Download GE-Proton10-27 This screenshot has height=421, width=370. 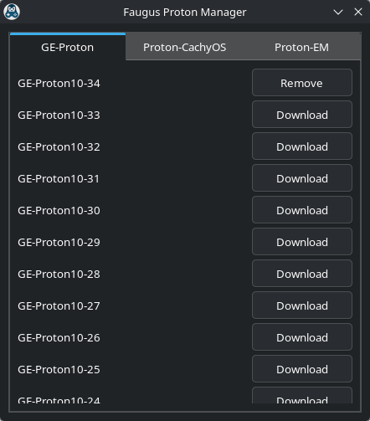coord(302,305)
